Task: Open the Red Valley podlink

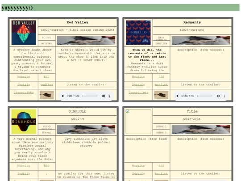Action: [x=46, y=84]
